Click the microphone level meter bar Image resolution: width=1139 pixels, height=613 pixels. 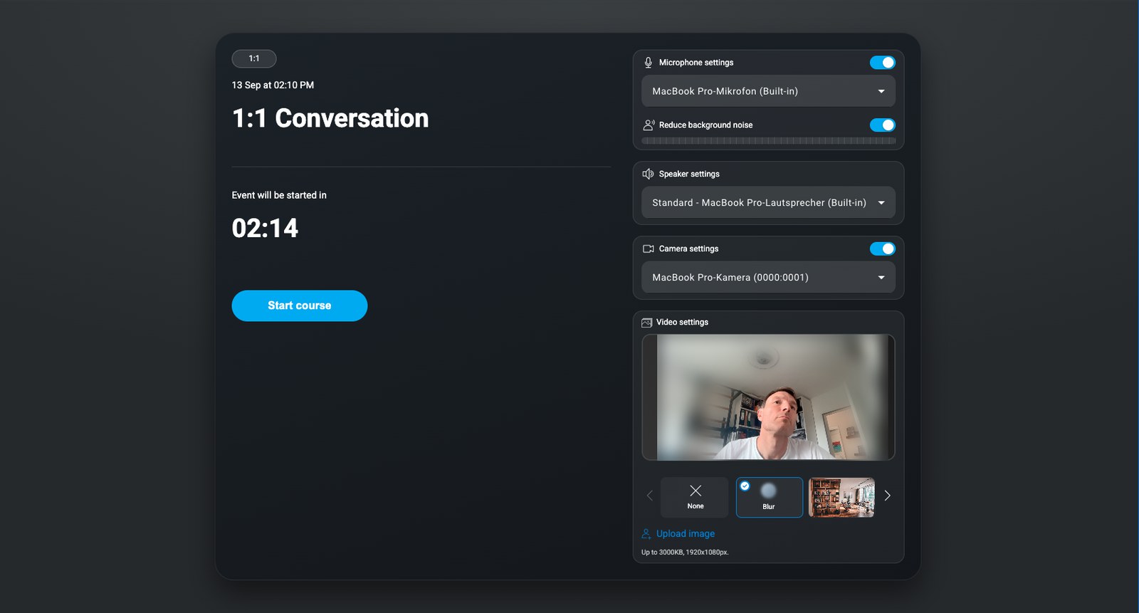tap(768, 141)
